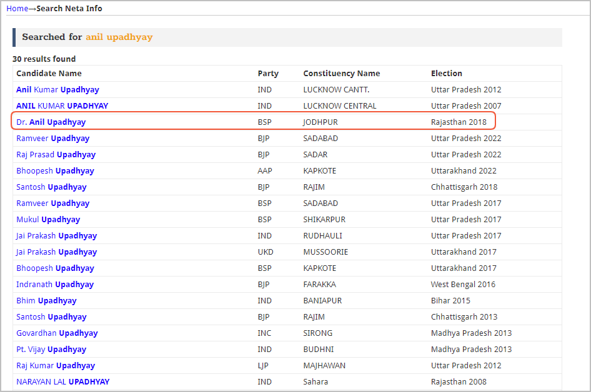Open Raj Kumar Upadhyay candidate link

tap(56, 365)
